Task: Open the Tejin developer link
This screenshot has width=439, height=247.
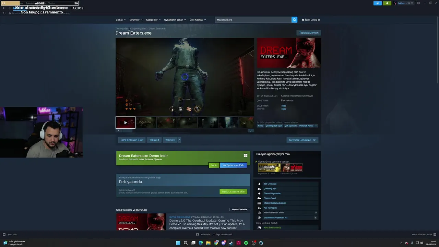Action: [283, 106]
